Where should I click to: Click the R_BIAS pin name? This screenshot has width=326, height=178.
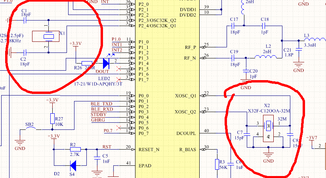tap(188, 150)
